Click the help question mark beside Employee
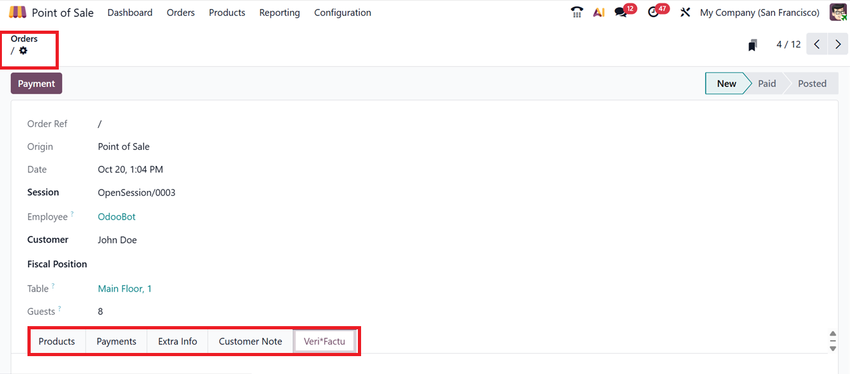The width and height of the screenshot is (850, 374). coord(72,214)
